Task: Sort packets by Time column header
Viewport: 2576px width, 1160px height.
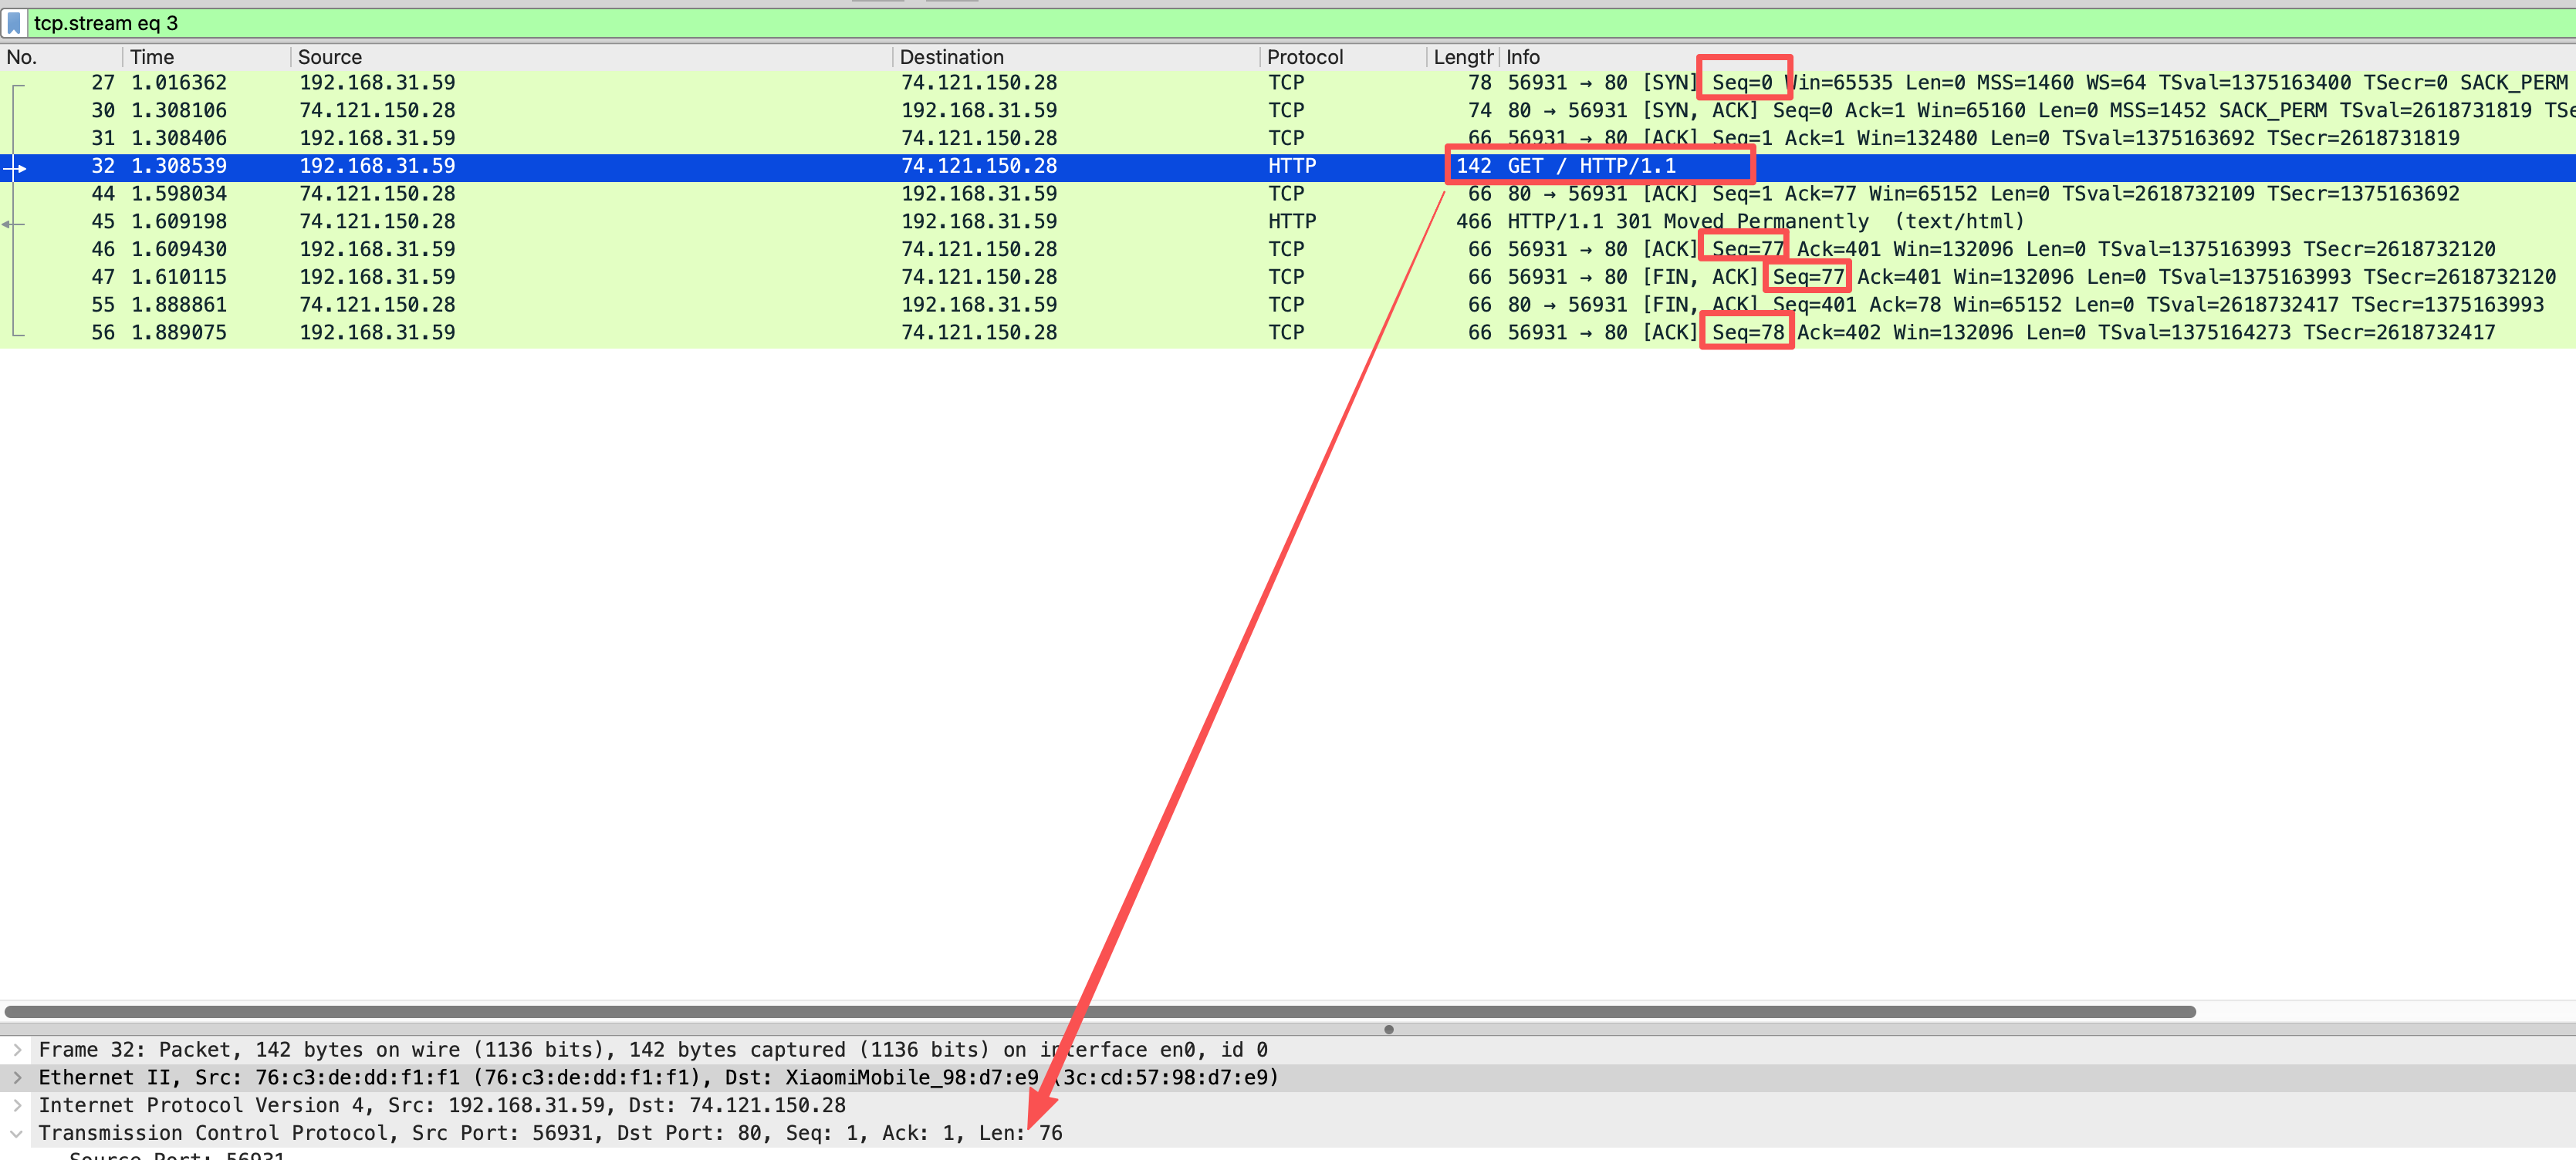Action: click(152, 57)
